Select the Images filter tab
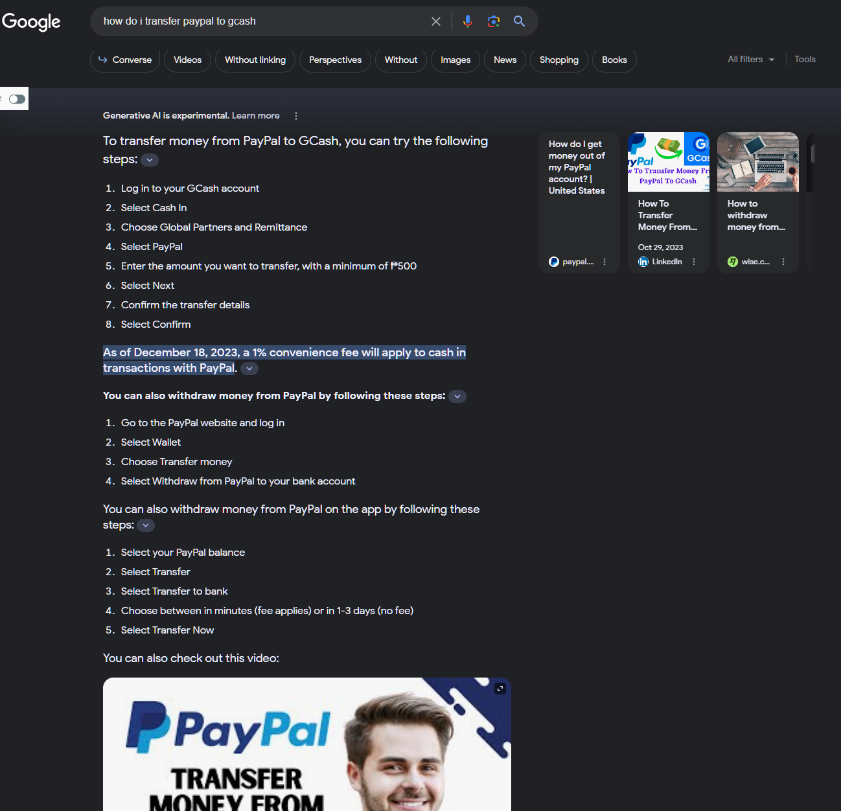The image size is (841, 811). [x=455, y=60]
